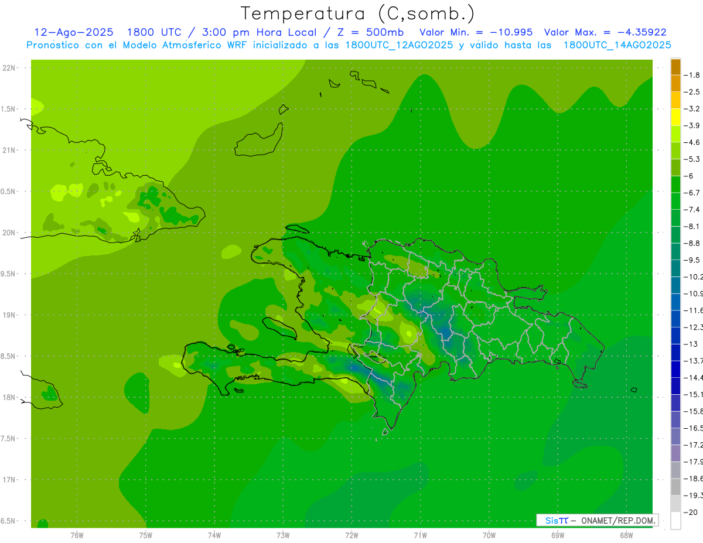
Task: Click the '-2.5' legend value
Action: point(693,92)
